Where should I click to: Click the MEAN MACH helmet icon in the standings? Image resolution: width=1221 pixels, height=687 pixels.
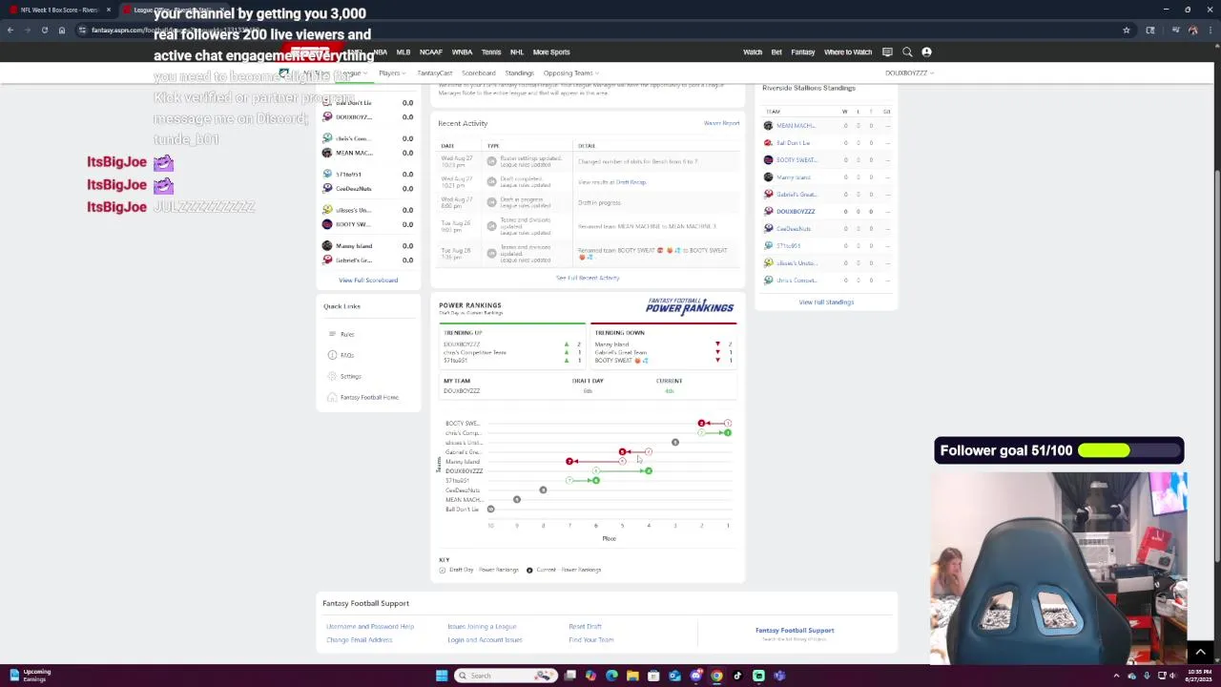tap(768, 126)
